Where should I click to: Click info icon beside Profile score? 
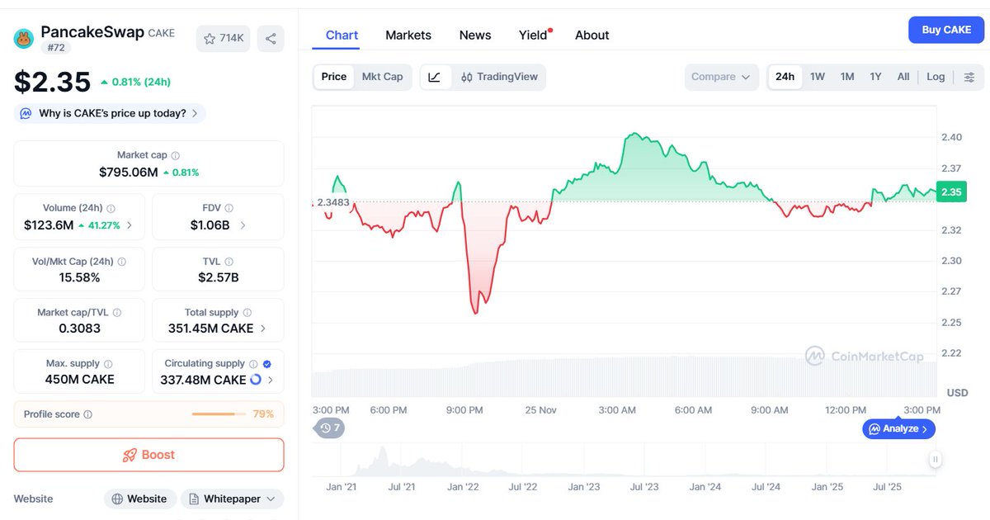click(88, 414)
